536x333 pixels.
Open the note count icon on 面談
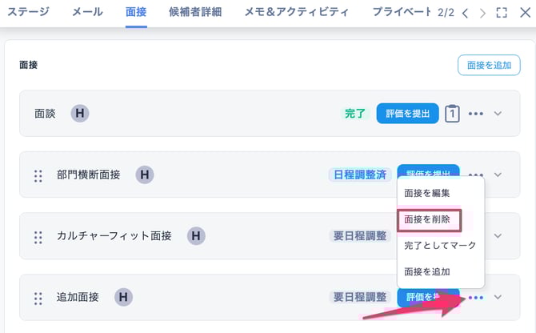pyautogui.click(x=452, y=114)
